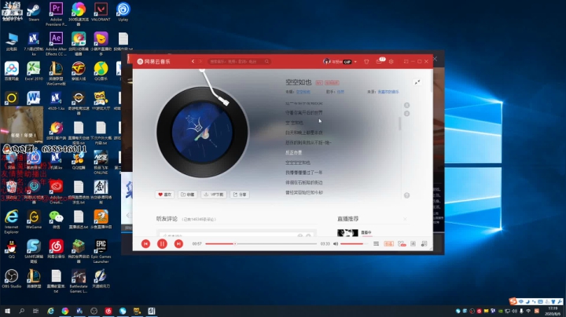Open NetEase settings gear icon

tap(391, 62)
